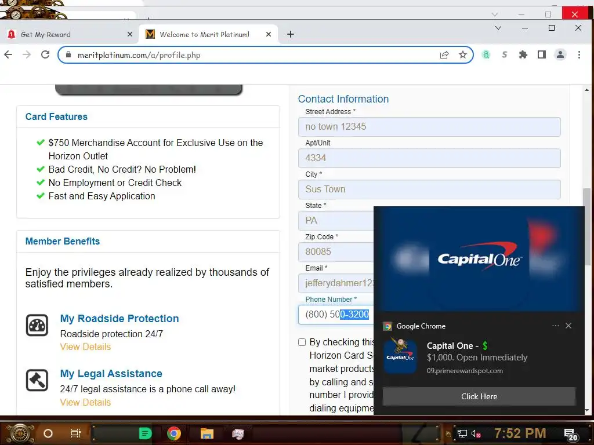Image resolution: width=594 pixels, height=445 pixels.
Task: Click "Bad Credit, No Credit? No Problem!" text
Action: (122, 170)
